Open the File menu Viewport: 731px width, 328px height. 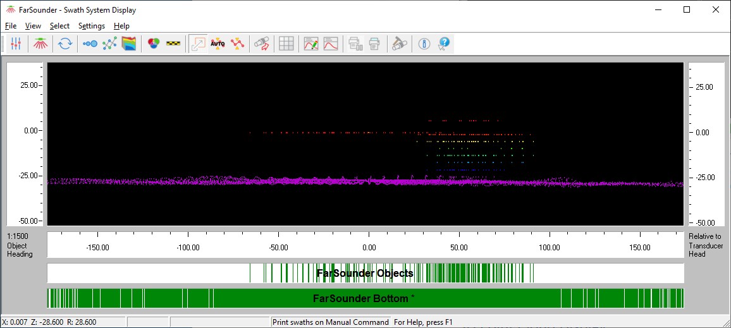11,26
